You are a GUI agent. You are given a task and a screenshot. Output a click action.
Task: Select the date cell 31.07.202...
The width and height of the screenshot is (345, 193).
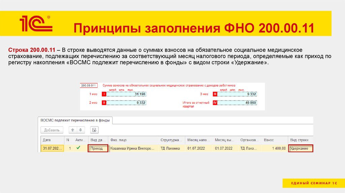[x=52, y=148]
